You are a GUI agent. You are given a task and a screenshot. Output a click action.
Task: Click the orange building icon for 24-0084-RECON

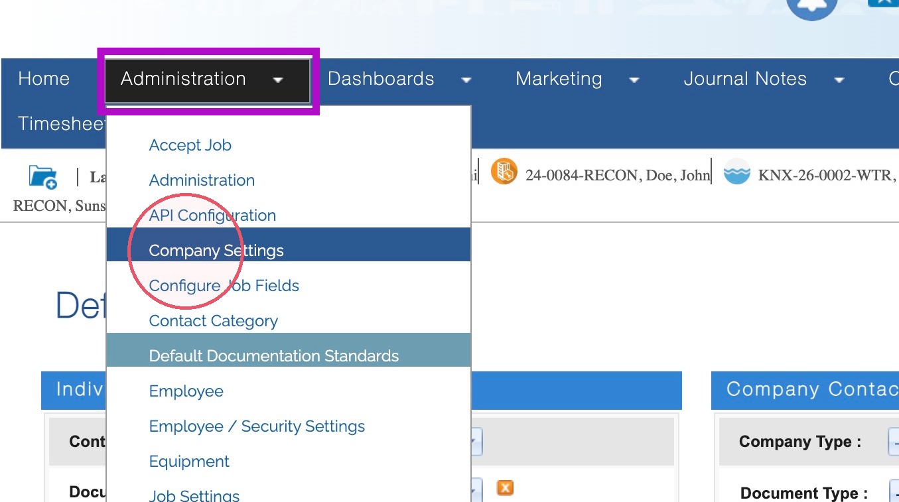pos(504,172)
